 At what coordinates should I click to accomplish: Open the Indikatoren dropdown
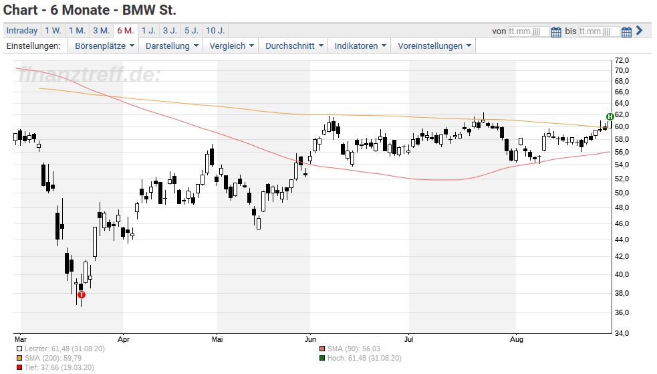point(360,46)
